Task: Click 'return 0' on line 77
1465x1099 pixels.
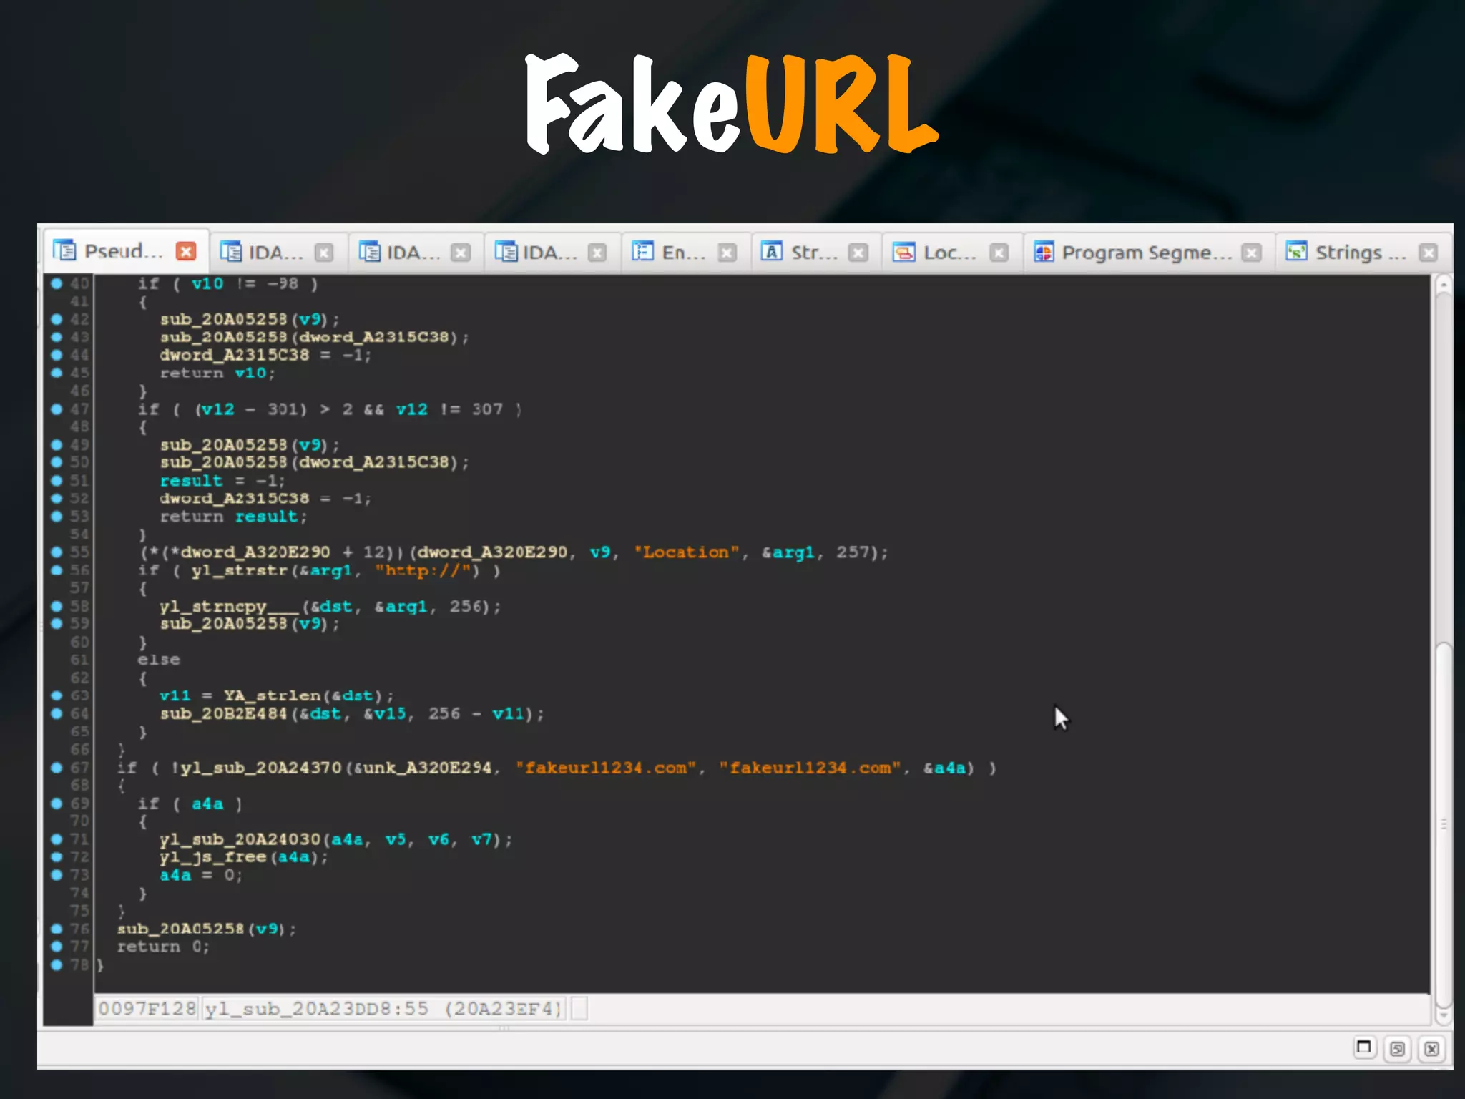Action: pyautogui.click(x=163, y=947)
